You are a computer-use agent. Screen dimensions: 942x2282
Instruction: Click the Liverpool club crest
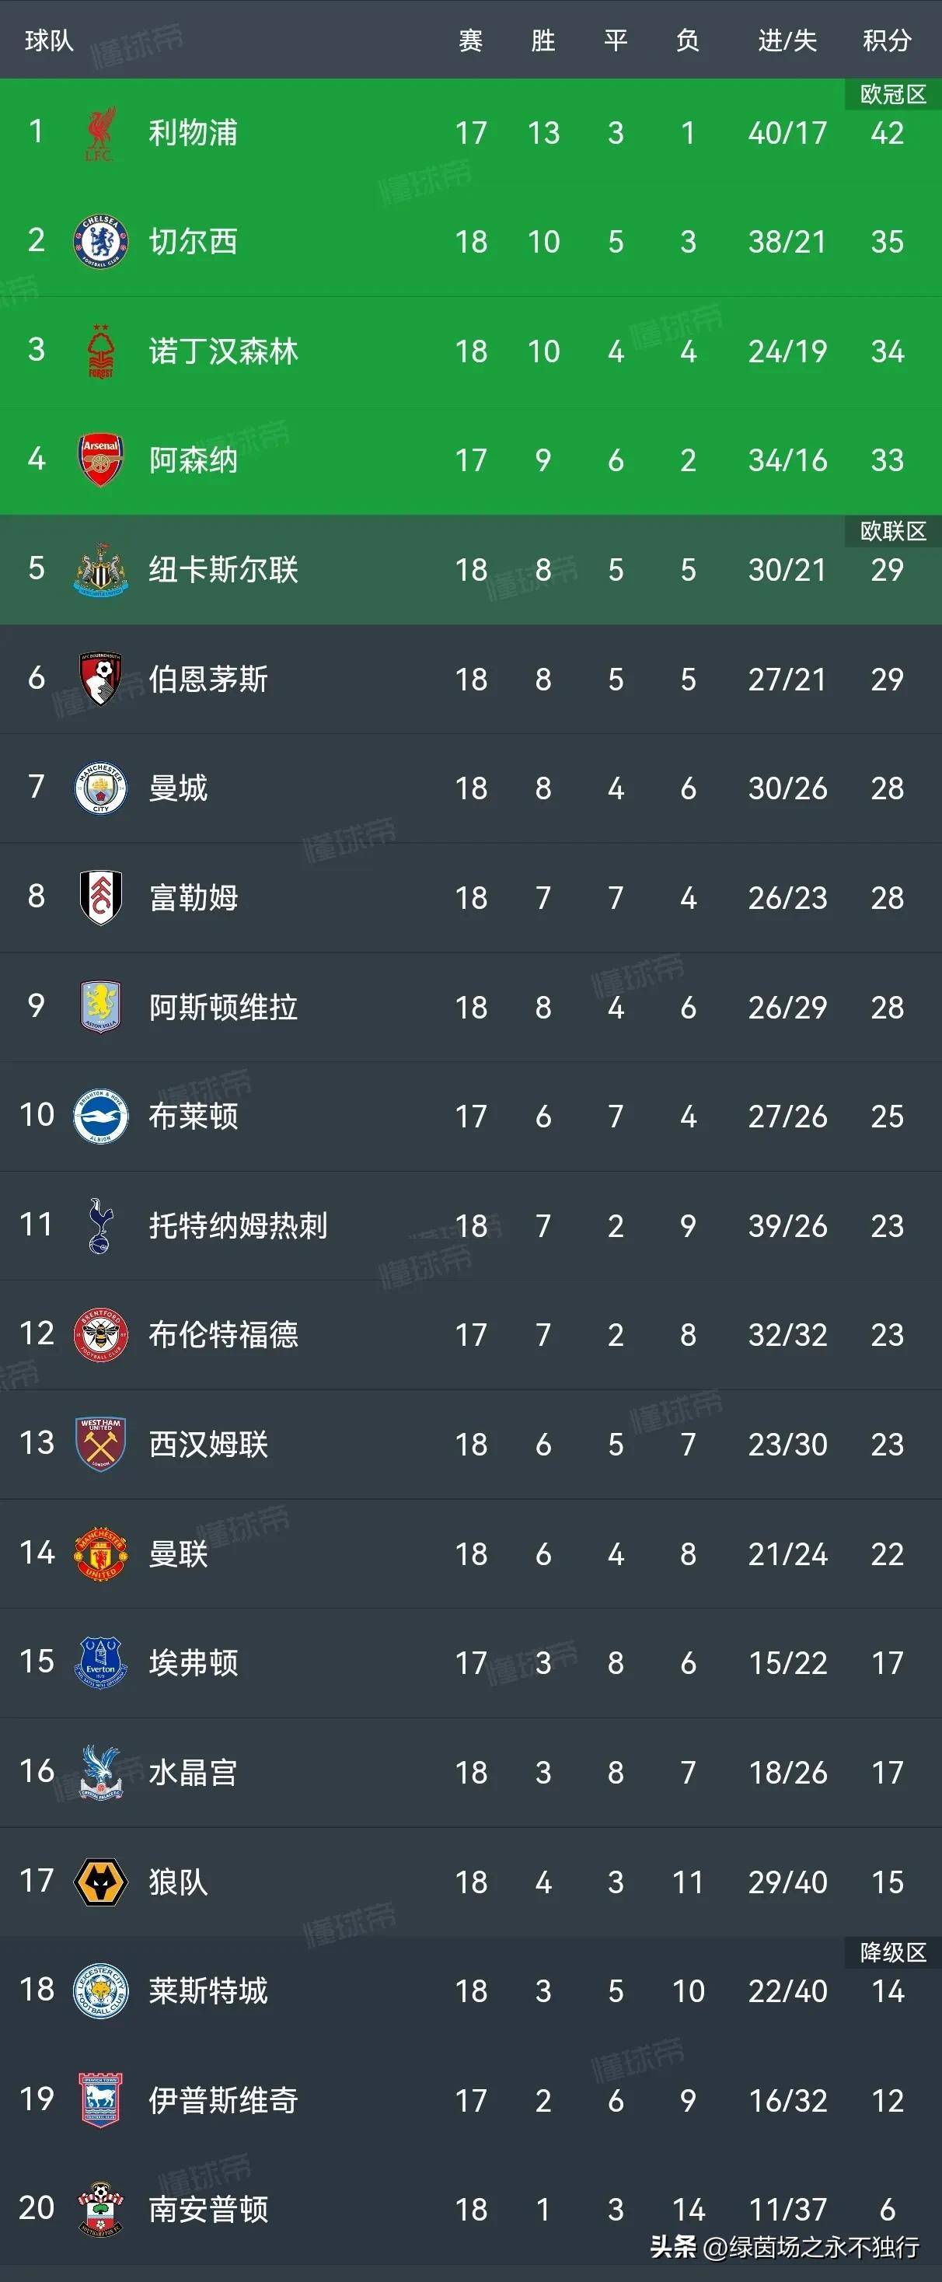click(100, 133)
